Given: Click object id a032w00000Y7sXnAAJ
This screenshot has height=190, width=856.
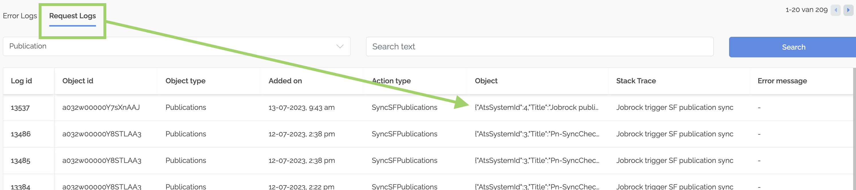Looking at the screenshot, I should 101,108.
